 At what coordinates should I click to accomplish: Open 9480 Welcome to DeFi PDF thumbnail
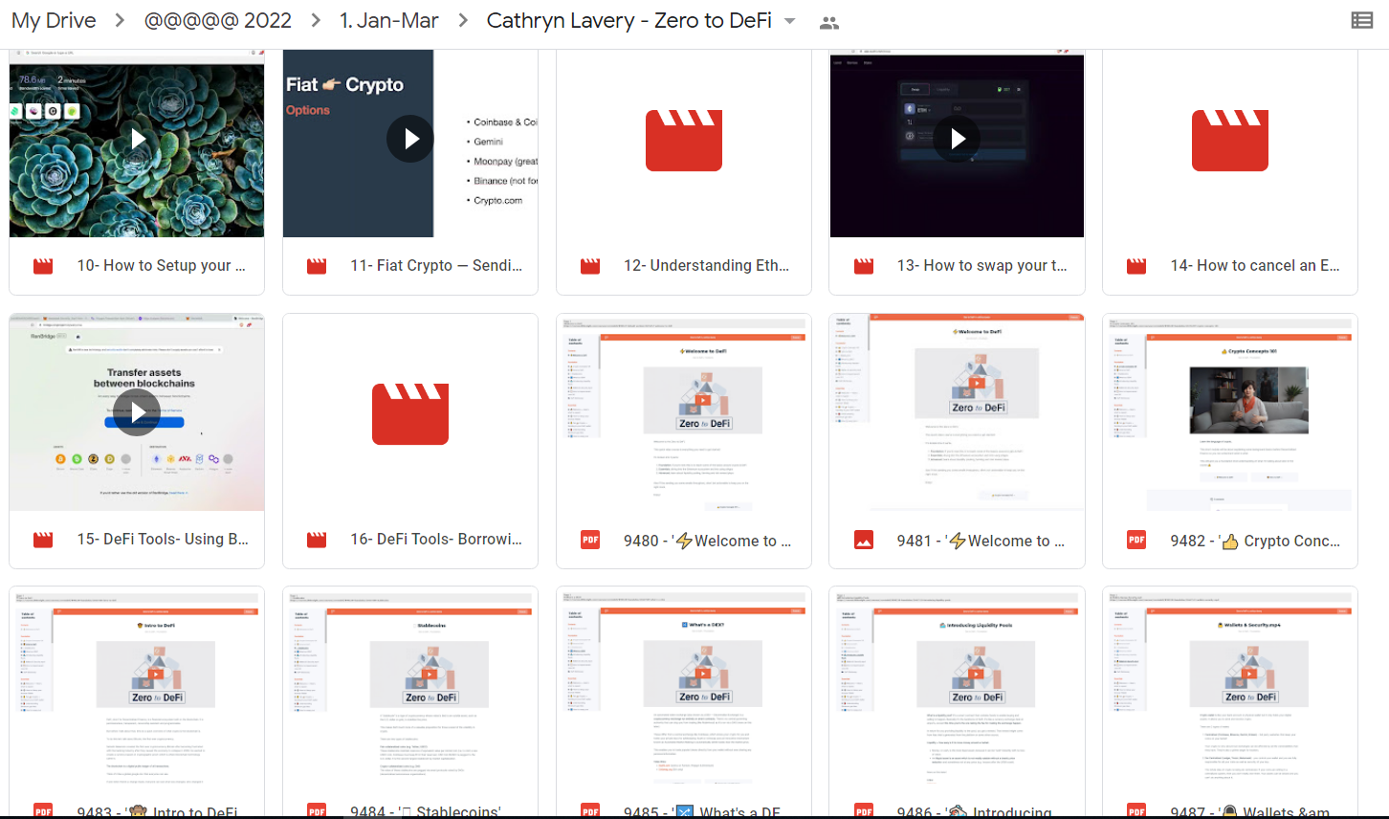(x=684, y=412)
